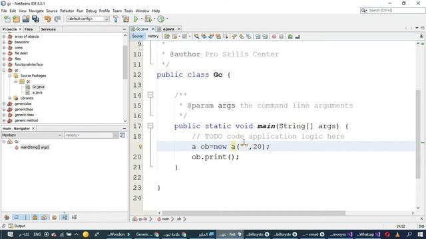Collapse code fold on line 17
Image resolution: width=426 pixels, height=239 pixels.
click(150, 125)
